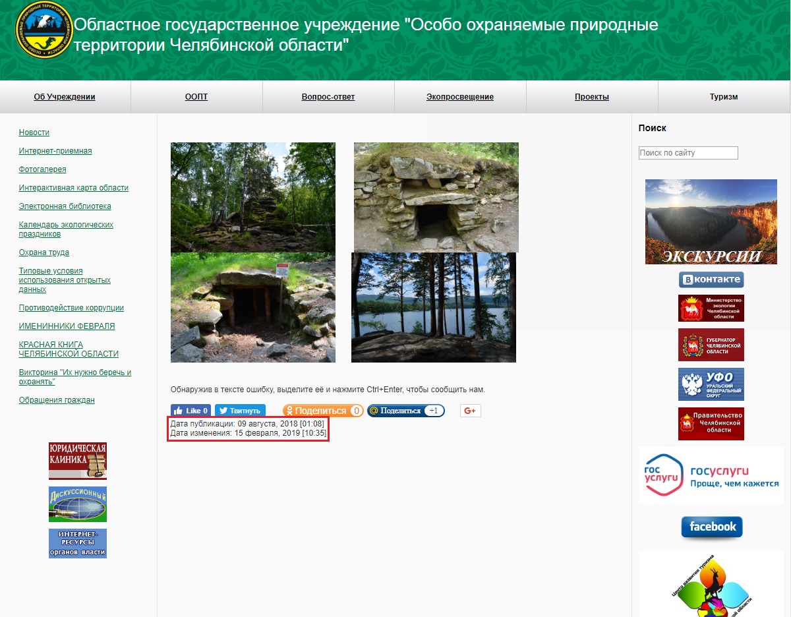Follow the Противодействие коррупции link
The width and height of the screenshot is (791, 617).
(71, 308)
